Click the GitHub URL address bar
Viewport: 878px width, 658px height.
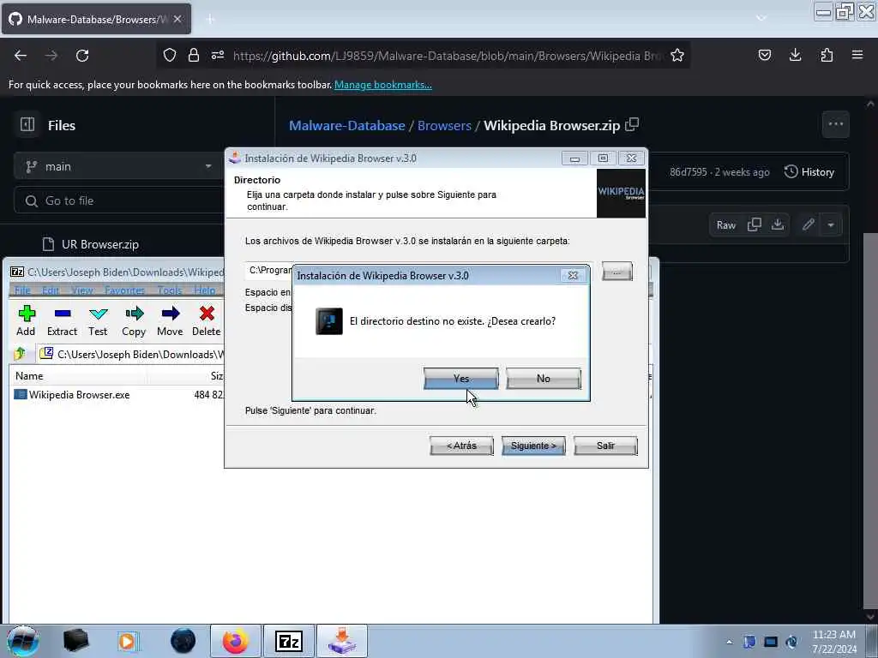pos(448,56)
